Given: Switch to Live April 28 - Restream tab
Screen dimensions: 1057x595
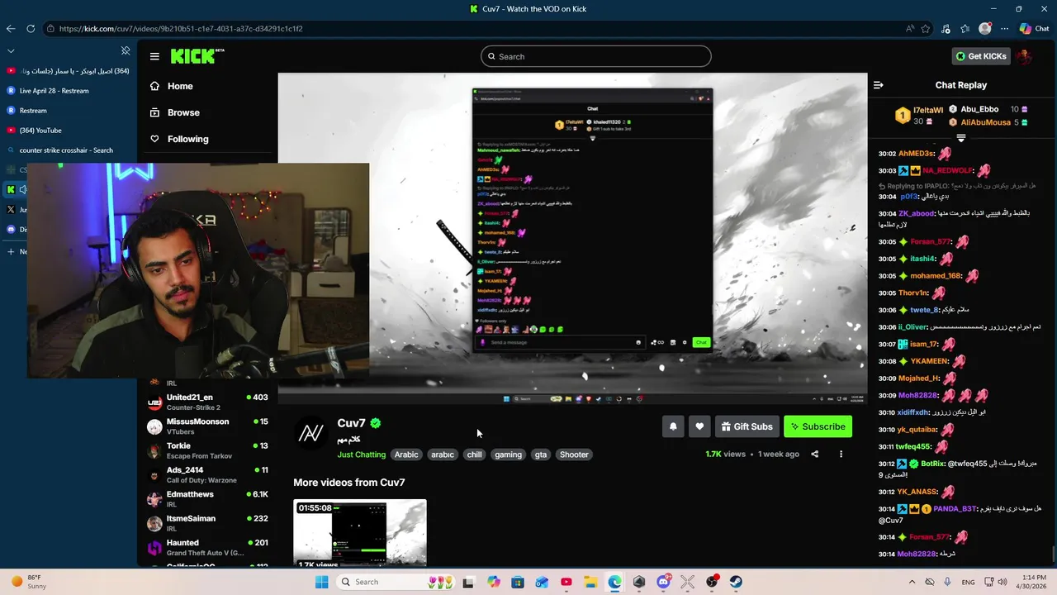Looking at the screenshot, I should (x=68, y=91).
